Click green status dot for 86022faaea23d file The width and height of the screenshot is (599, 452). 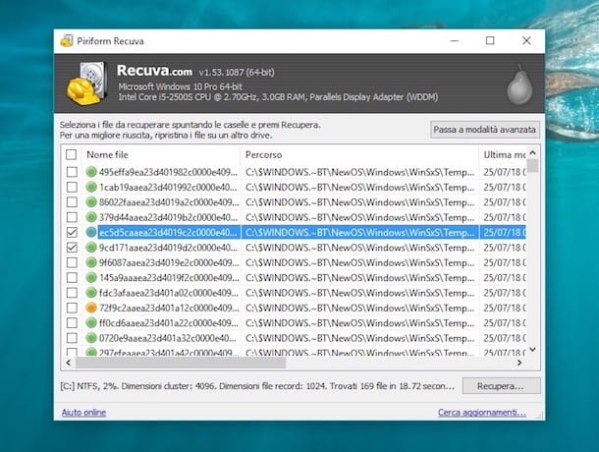pyautogui.click(x=91, y=201)
